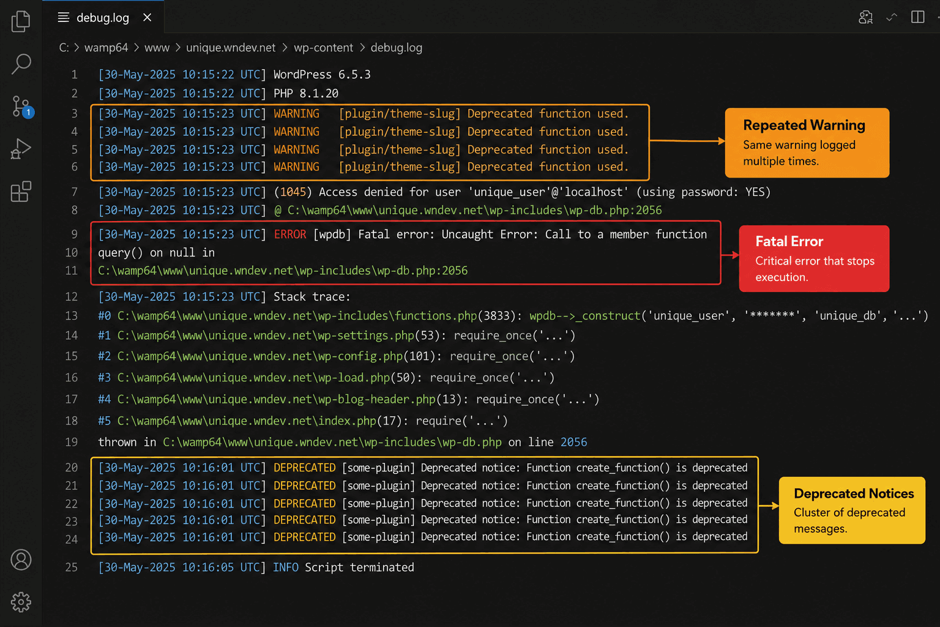Open the Extensions view
This screenshot has height=627, width=940.
21,192
